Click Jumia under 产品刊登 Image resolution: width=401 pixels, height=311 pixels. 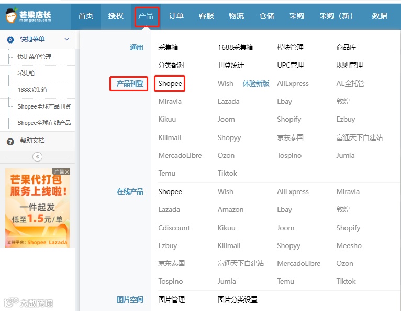click(x=346, y=155)
